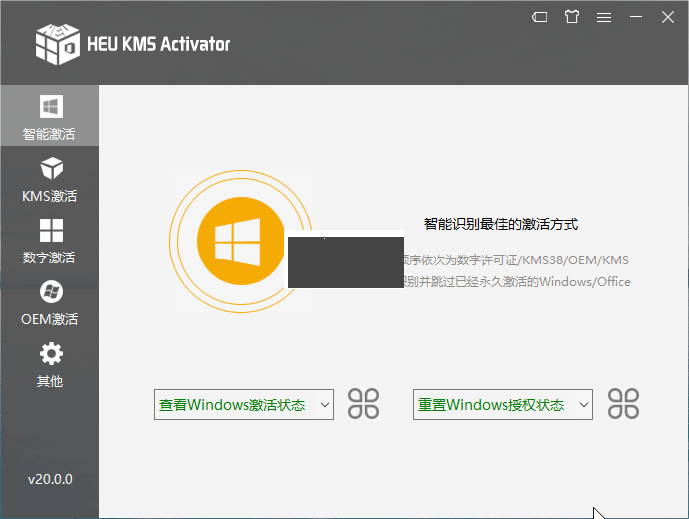Open the skin theme shirt icon
689x519 pixels.
point(572,17)
